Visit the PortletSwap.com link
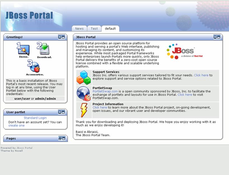 point(105,91)
